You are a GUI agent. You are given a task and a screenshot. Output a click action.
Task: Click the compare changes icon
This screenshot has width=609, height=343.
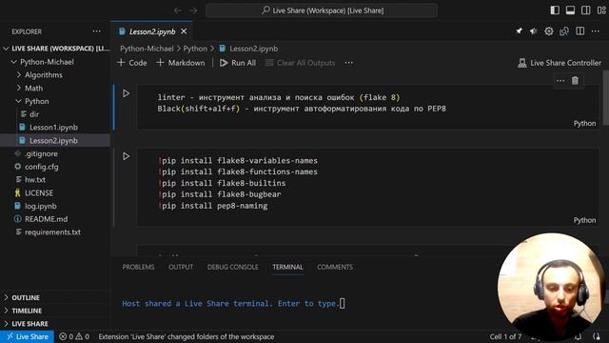[x=564, y=31]
